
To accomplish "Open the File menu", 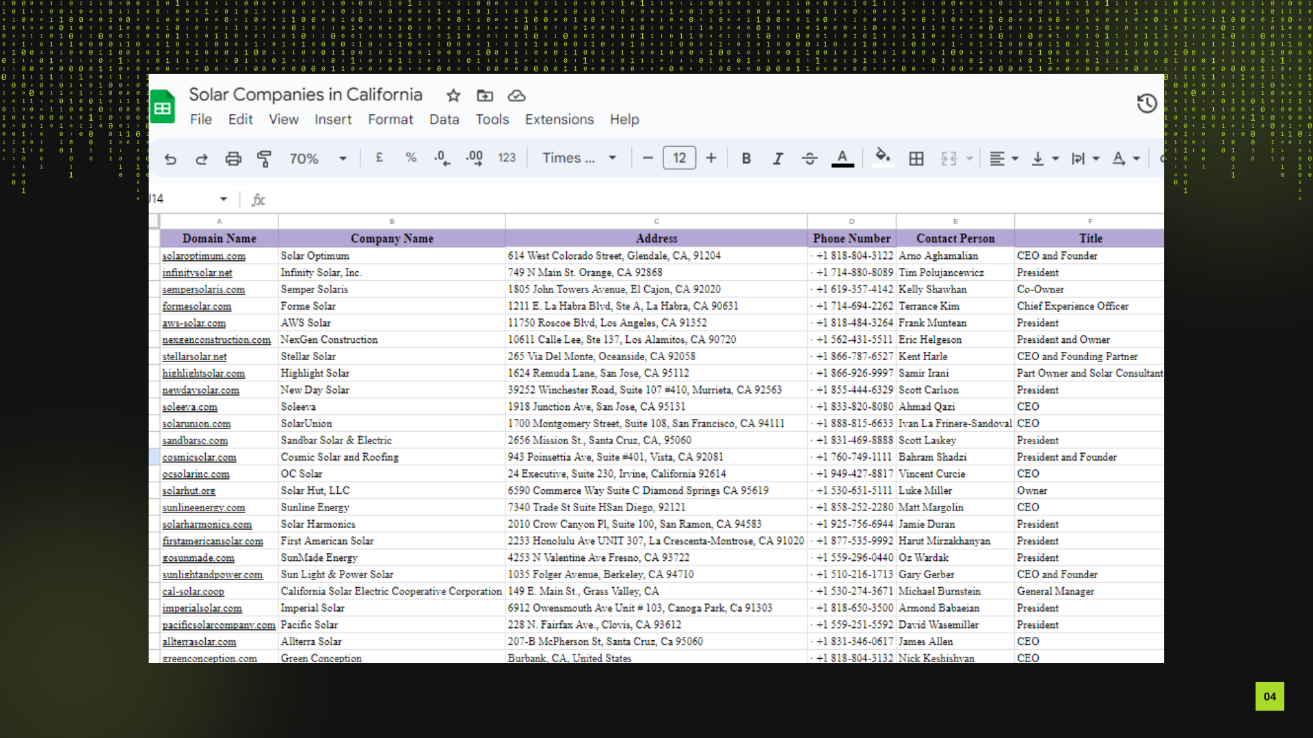I will pyautogui.click(x=201, y=120).
